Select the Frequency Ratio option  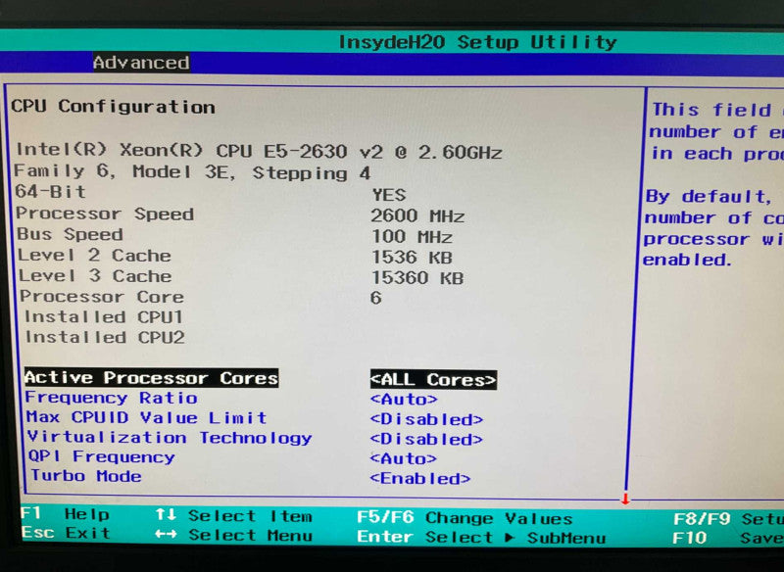pos(112,398)
